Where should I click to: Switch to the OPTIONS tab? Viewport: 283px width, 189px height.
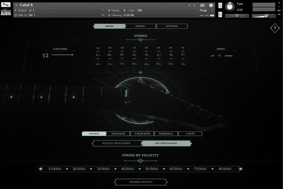[172, 26]
